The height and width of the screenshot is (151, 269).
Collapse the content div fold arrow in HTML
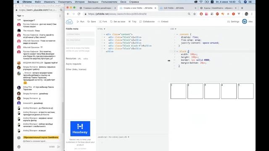[104, 34]
